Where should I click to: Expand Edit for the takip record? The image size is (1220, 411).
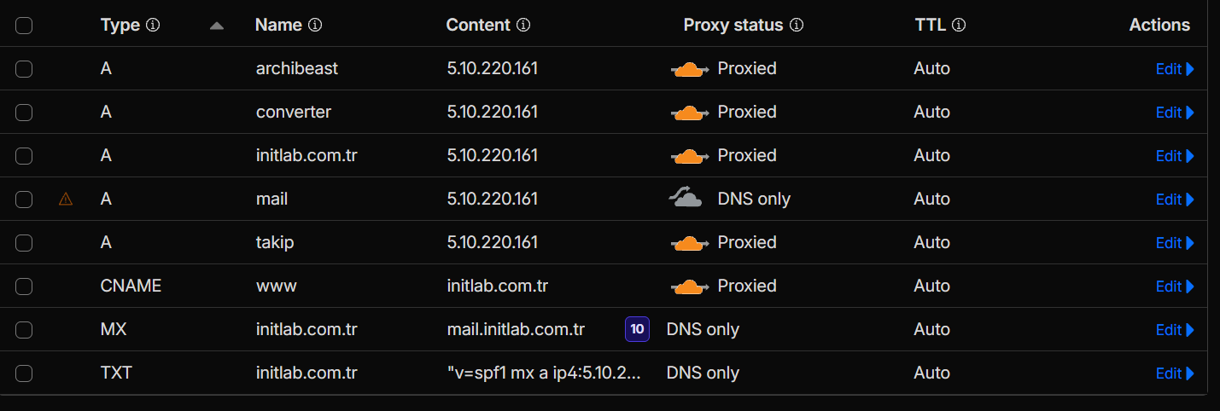coord(1175,243)
